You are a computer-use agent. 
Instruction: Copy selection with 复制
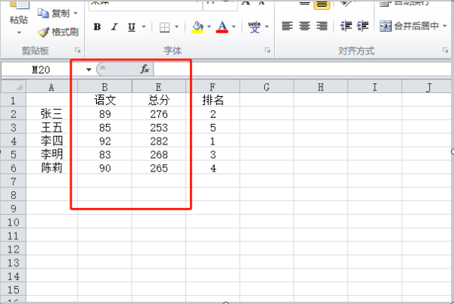click(x=54, y=14)
